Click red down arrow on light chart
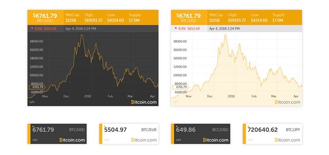 (176, 28)
